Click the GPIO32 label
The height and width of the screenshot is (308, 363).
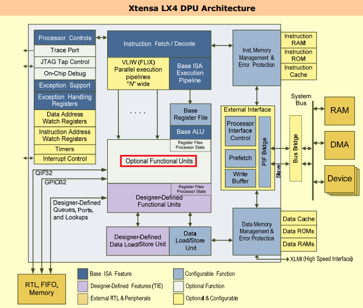[55, 182]
